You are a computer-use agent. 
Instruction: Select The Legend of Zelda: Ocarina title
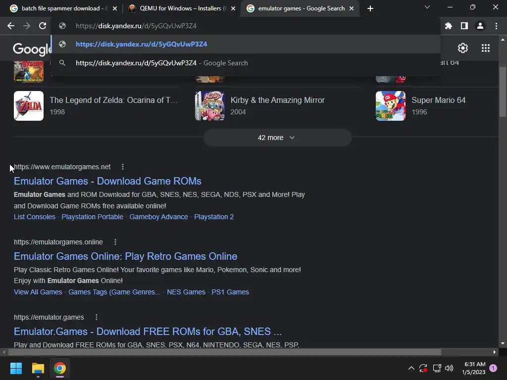113,100
